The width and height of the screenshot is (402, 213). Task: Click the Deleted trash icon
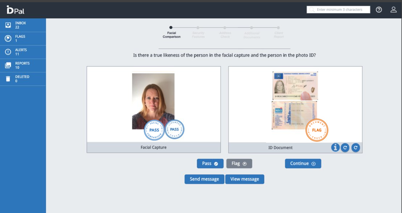point(8,79)
